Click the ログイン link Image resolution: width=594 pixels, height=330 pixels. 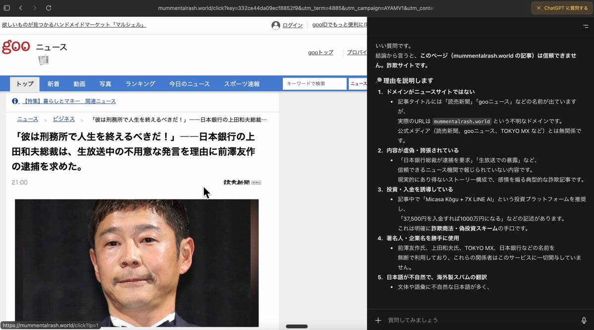(x=293, y=26)
